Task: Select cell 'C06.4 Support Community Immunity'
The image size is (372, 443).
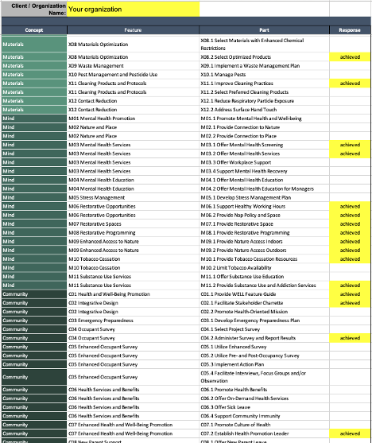Action: coord(265,416)
